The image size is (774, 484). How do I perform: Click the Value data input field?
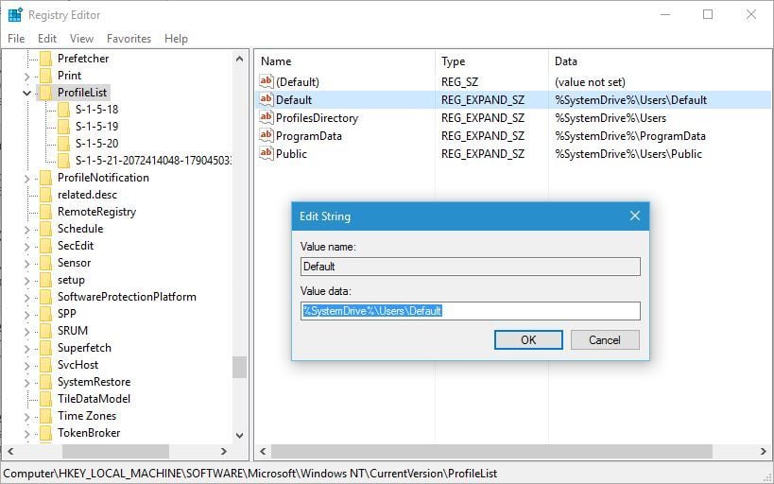[470, 311]
